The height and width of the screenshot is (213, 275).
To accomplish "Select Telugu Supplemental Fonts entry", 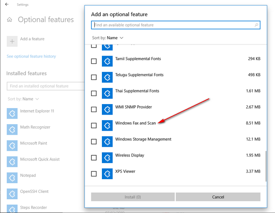I will pos(176,77).
